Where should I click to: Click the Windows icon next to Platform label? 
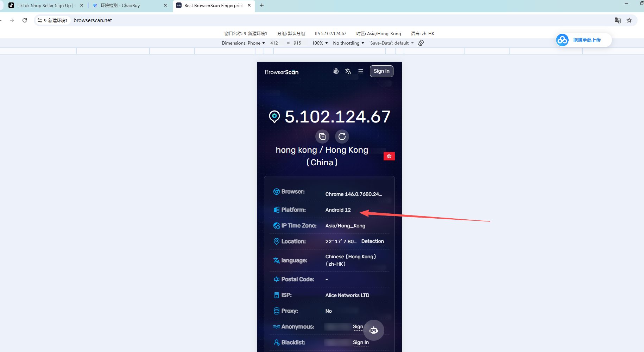click(277, 210)
